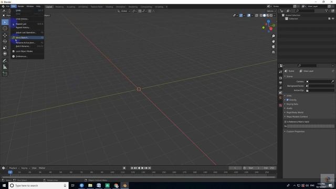336x189 pixels.
Task: Open the Help menu
Action: (x=38, y=6)
